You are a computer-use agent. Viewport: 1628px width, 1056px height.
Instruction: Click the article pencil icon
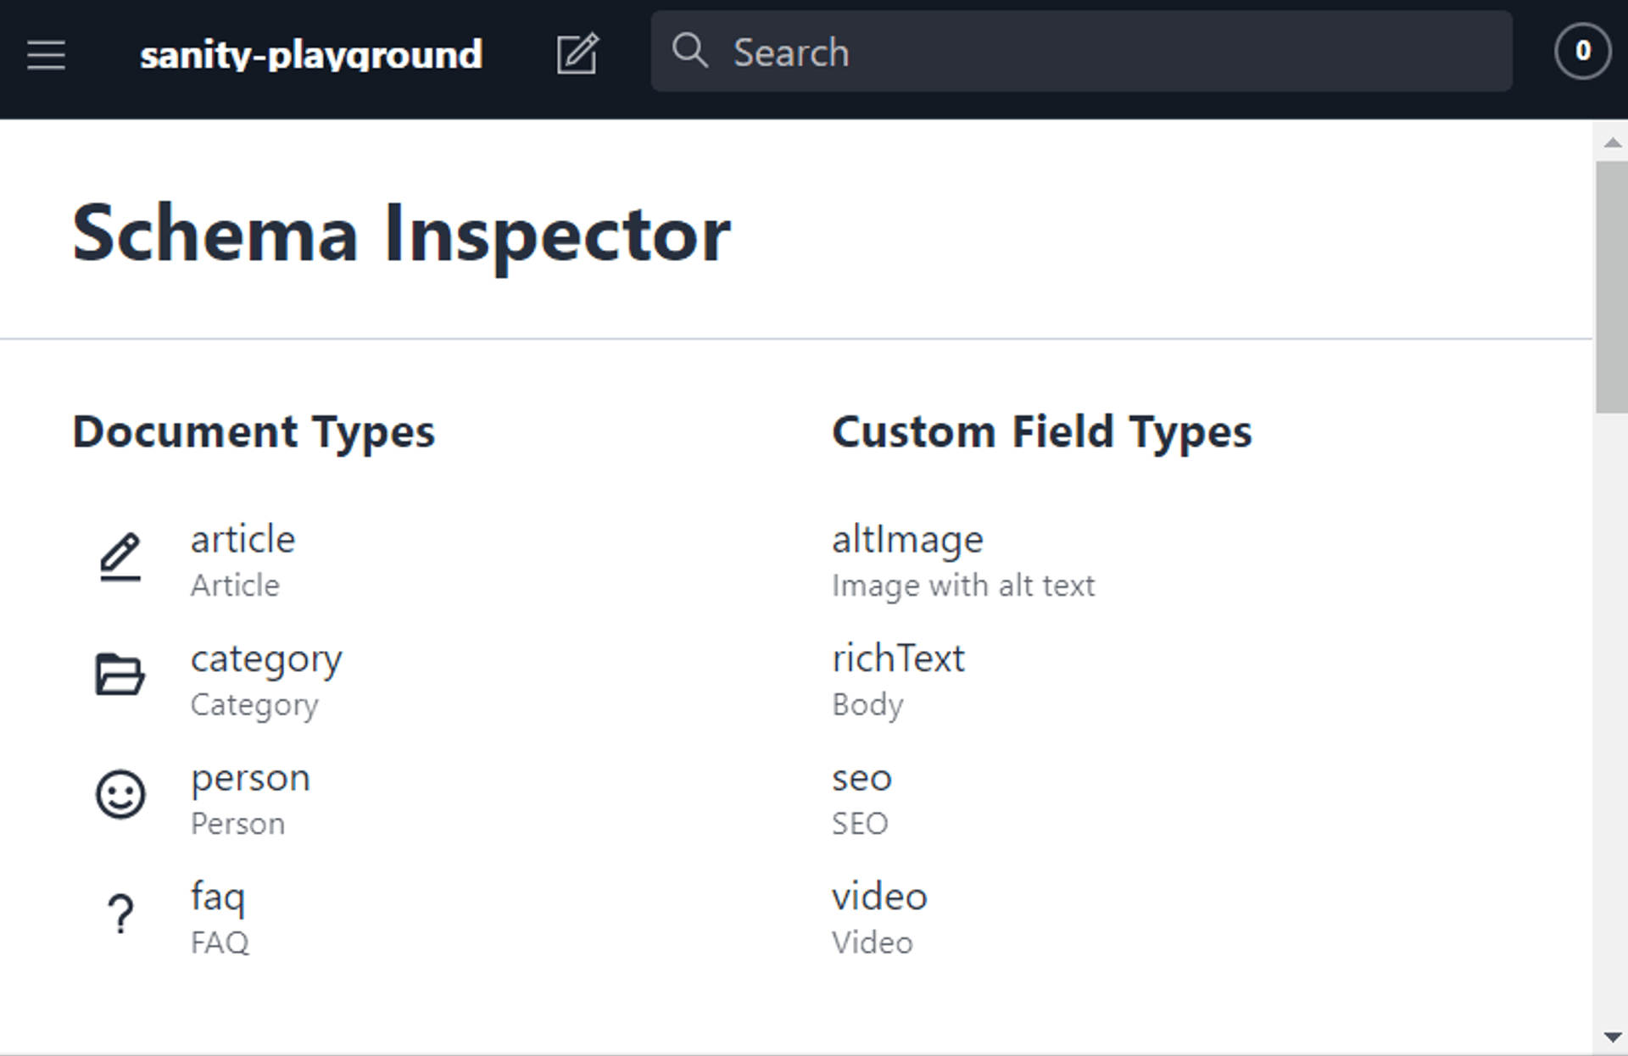(120, 557)
